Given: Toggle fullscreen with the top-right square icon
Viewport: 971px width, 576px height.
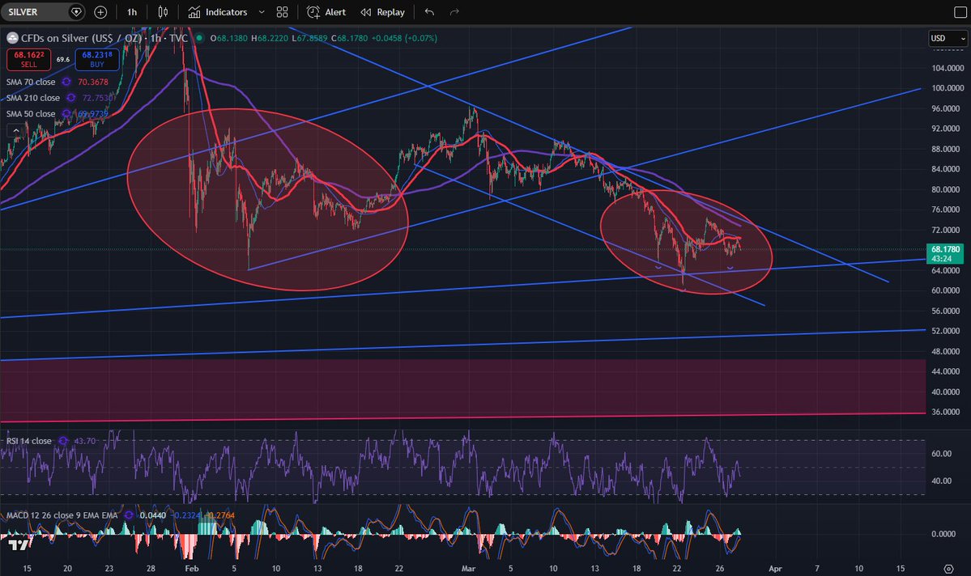Looking at the screenshot, I should pos(960,12).
